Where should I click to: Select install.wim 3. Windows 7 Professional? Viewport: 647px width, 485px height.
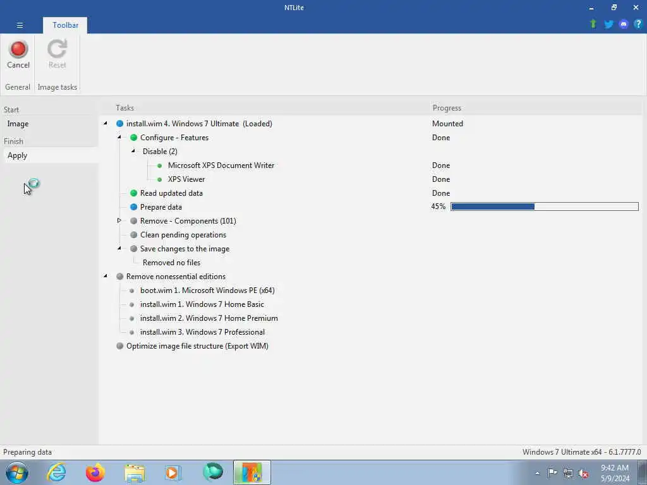tap(202, 332)
